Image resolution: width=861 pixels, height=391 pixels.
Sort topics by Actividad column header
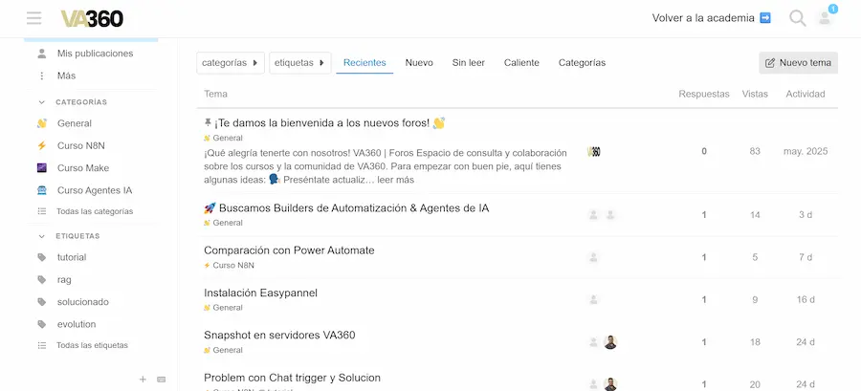pyautogui.click(x=806, y=94)
